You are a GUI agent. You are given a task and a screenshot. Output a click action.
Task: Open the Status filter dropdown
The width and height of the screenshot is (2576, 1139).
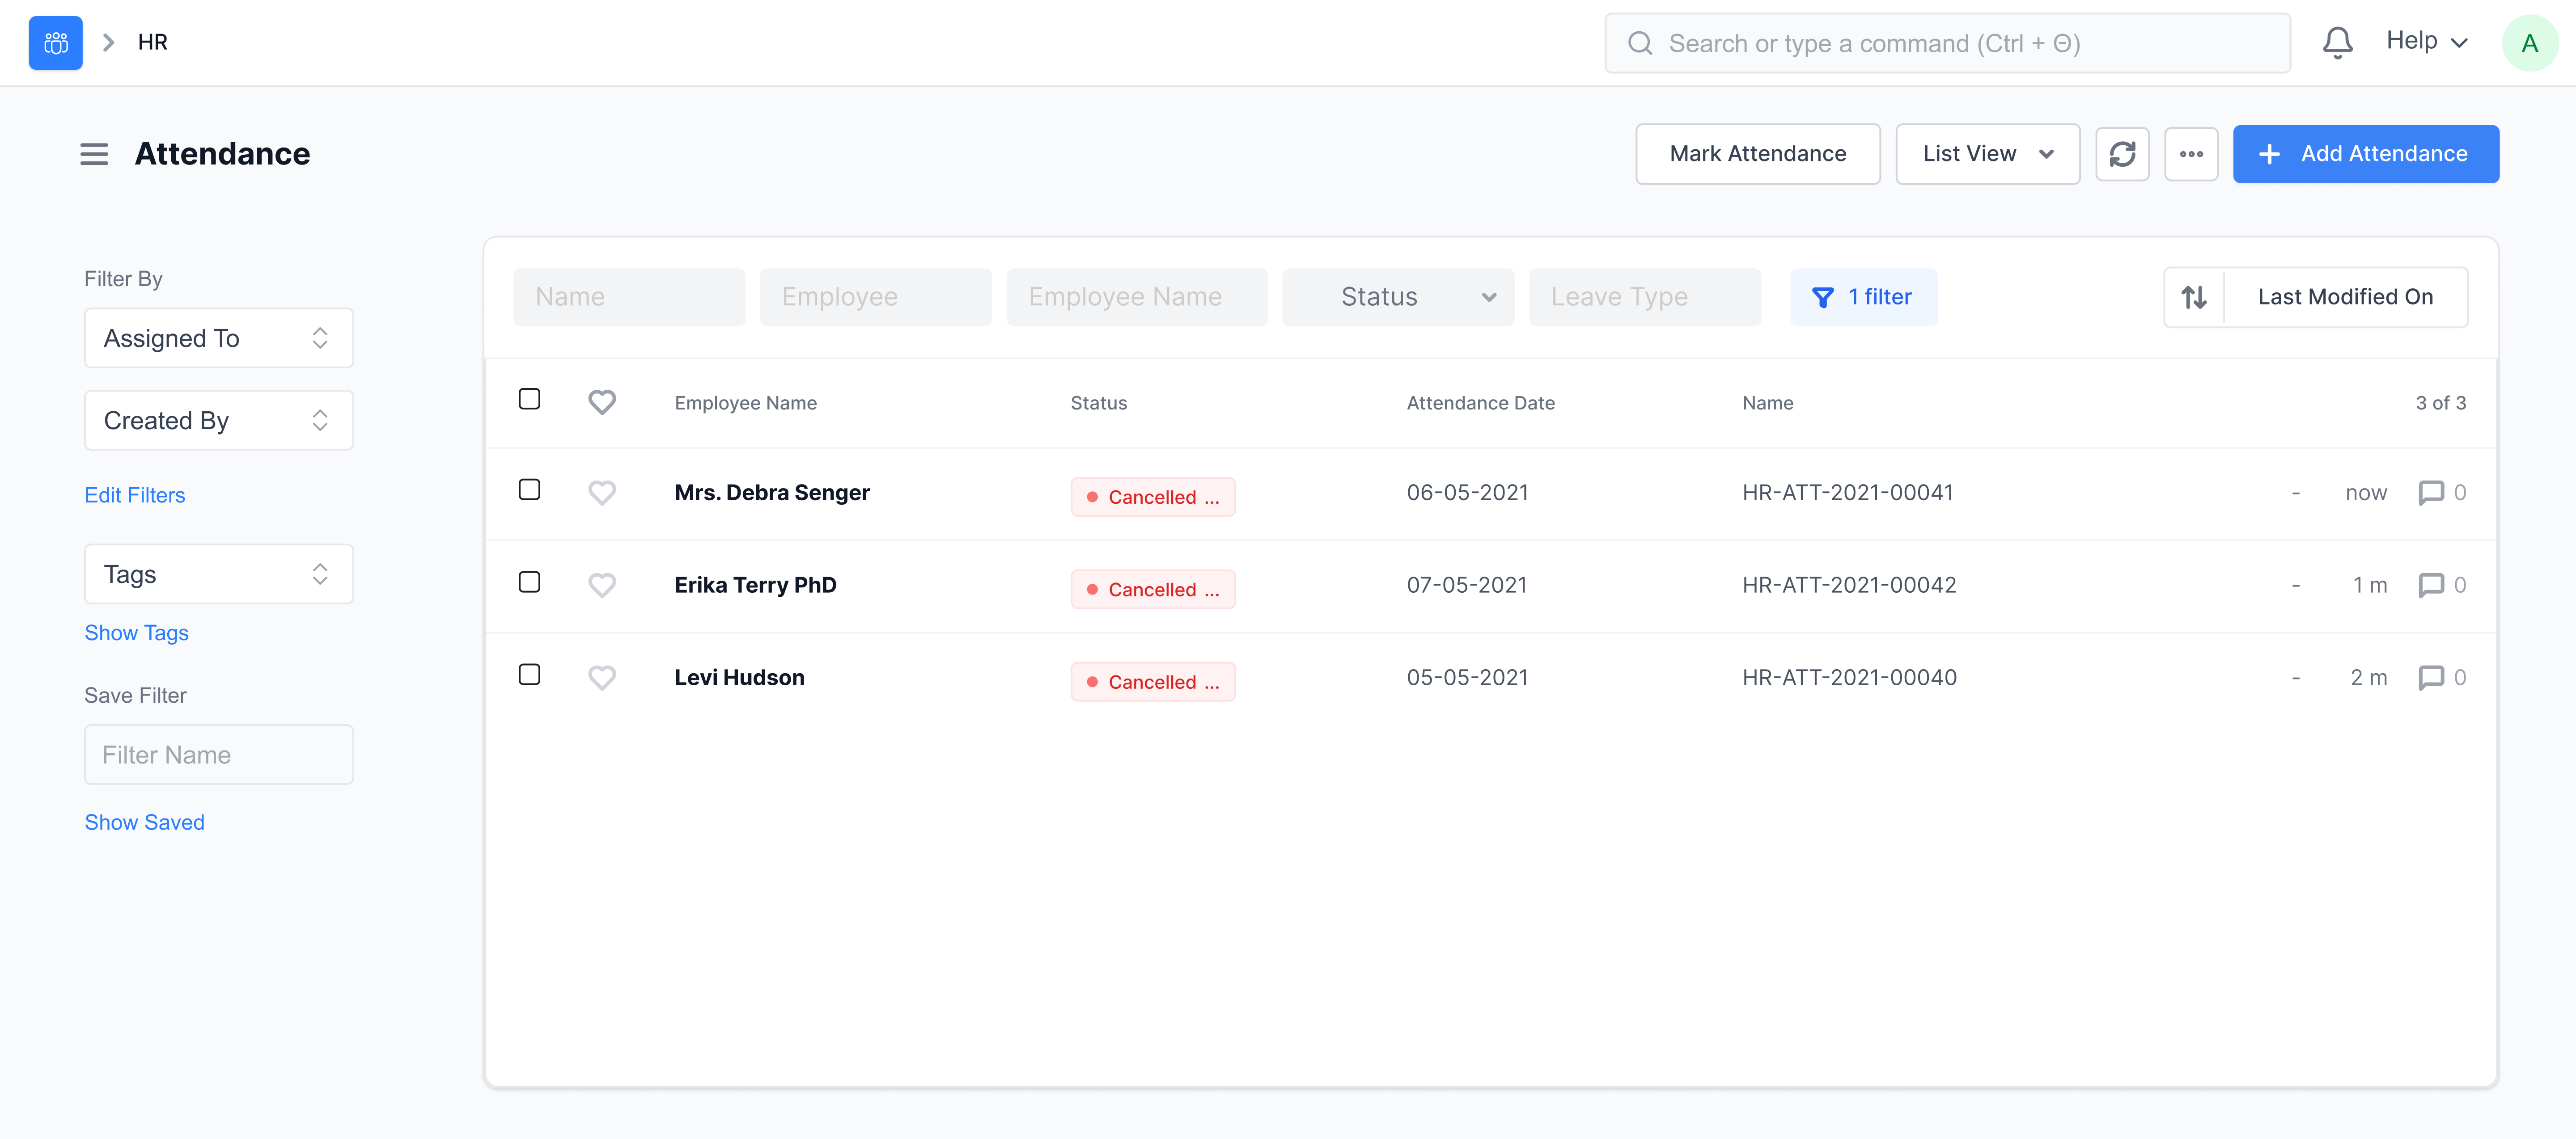(1397, 297)
